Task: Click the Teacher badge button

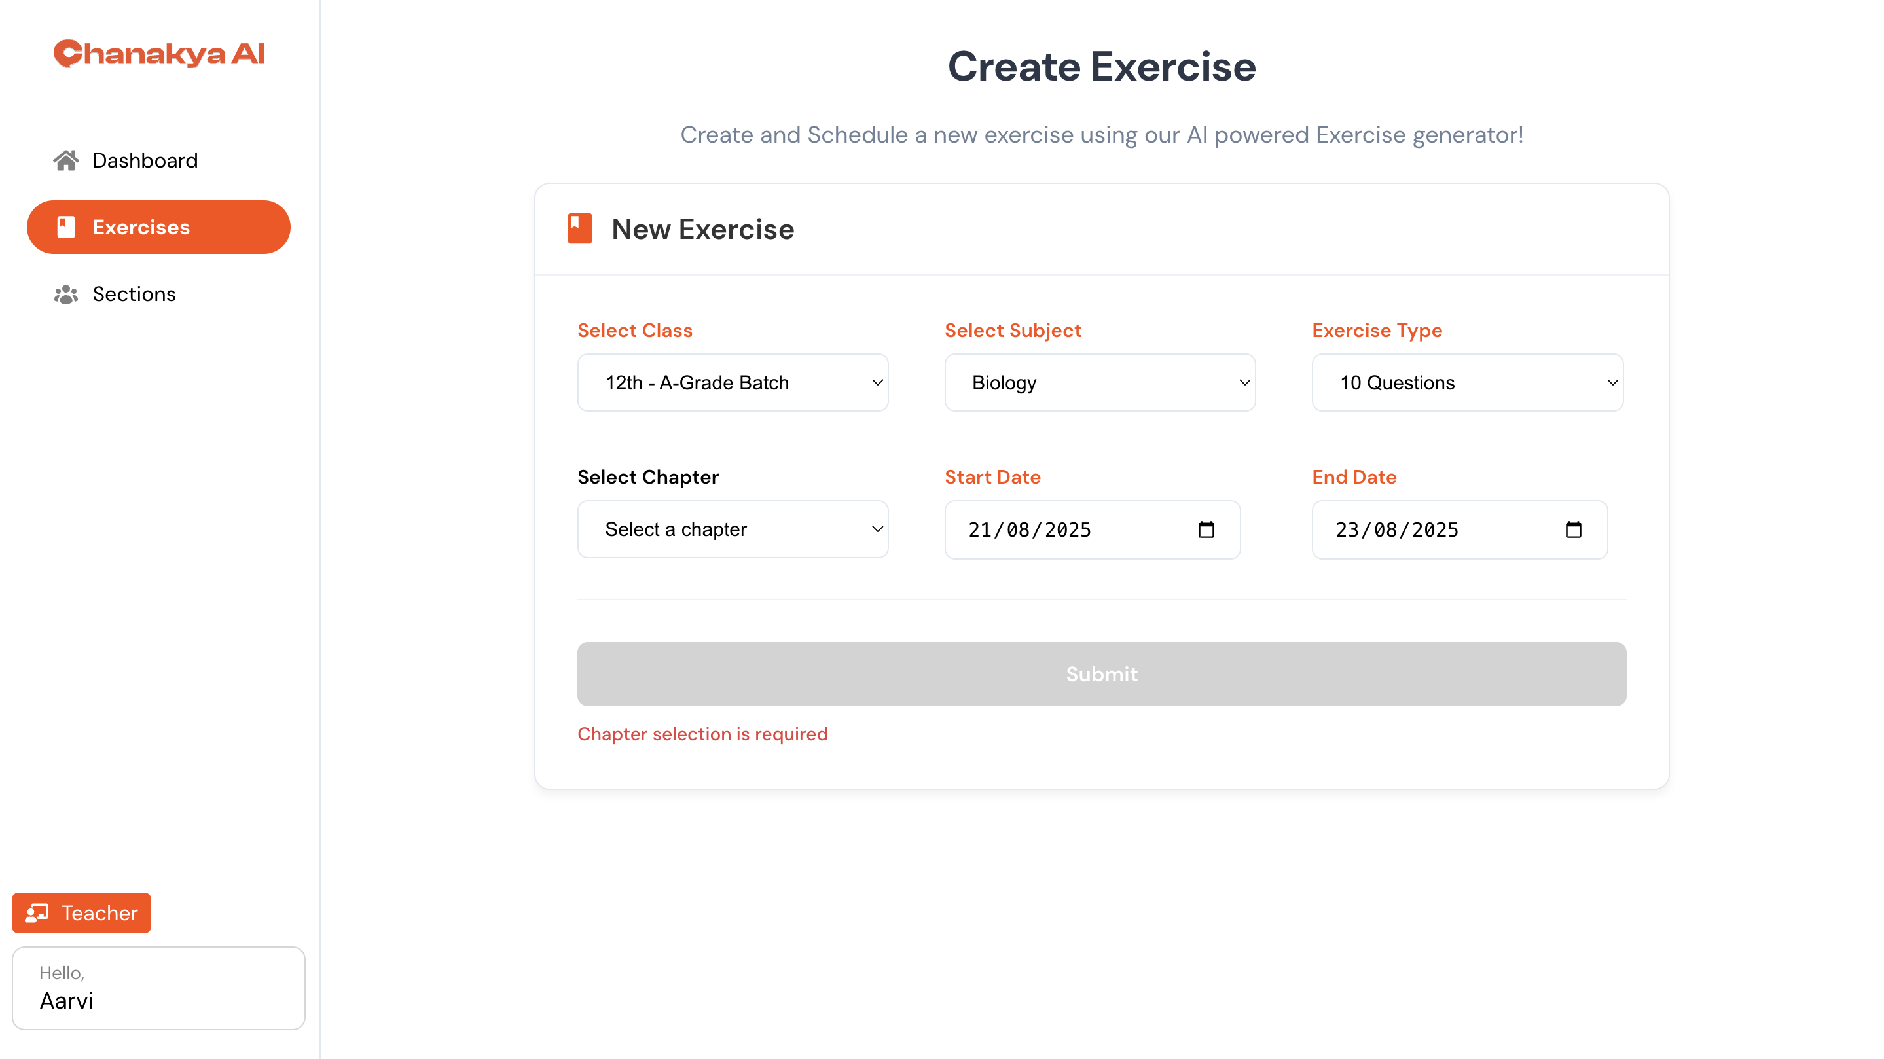Action: point(81,913)
